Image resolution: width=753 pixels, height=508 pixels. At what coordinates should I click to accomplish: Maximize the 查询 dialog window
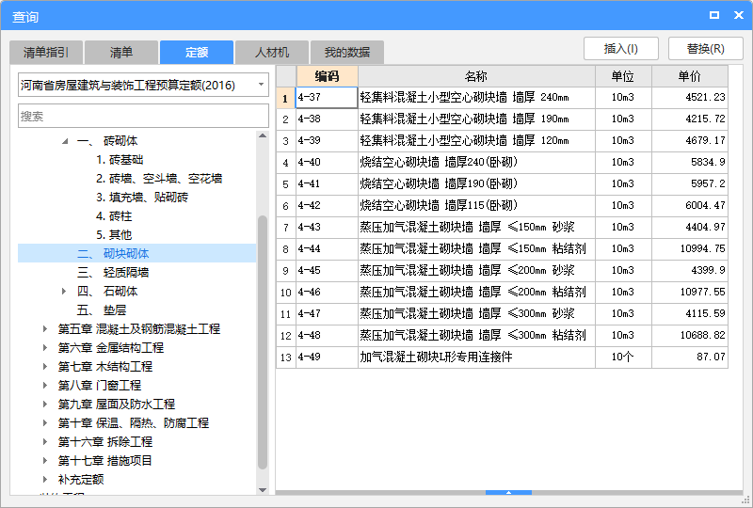tap(714, 15)
